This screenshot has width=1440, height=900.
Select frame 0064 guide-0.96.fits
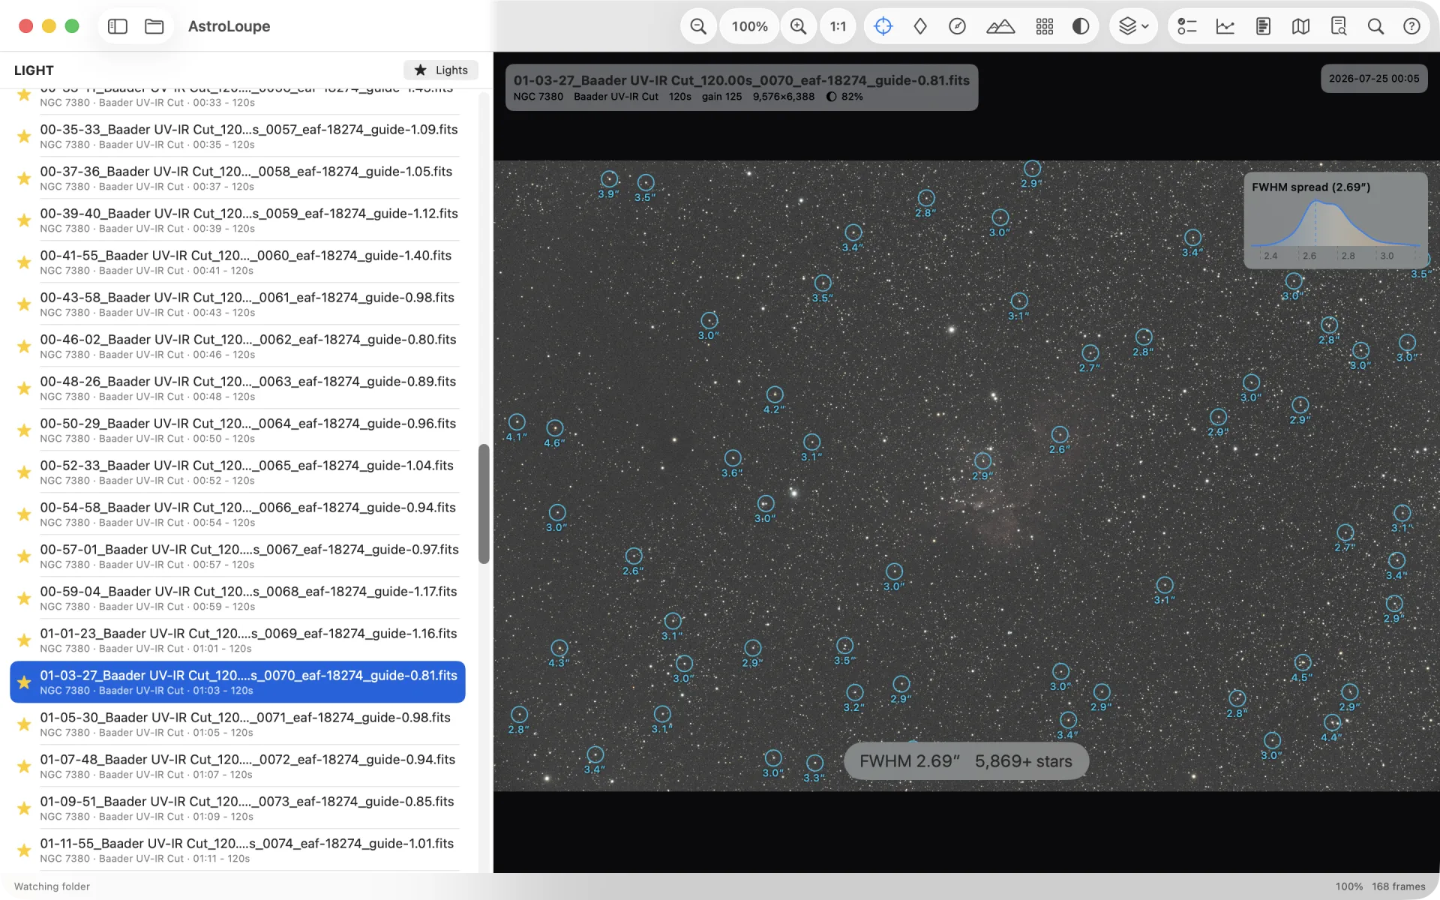237,430
